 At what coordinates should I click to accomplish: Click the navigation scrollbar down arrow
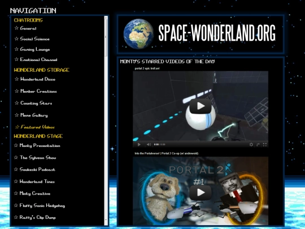(x=106, y=220)
